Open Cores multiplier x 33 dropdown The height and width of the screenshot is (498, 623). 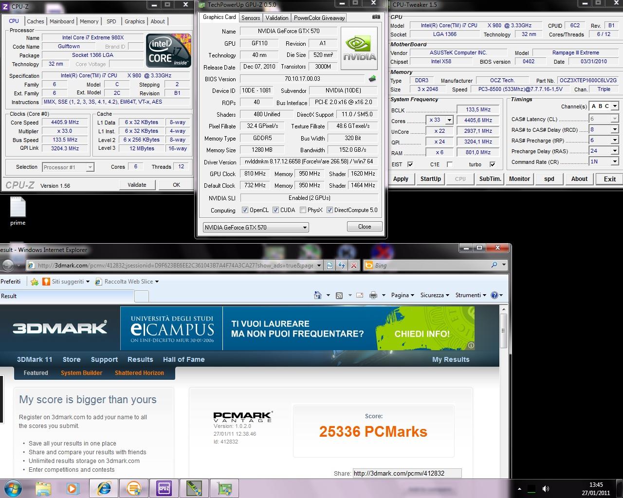(449, 120)
